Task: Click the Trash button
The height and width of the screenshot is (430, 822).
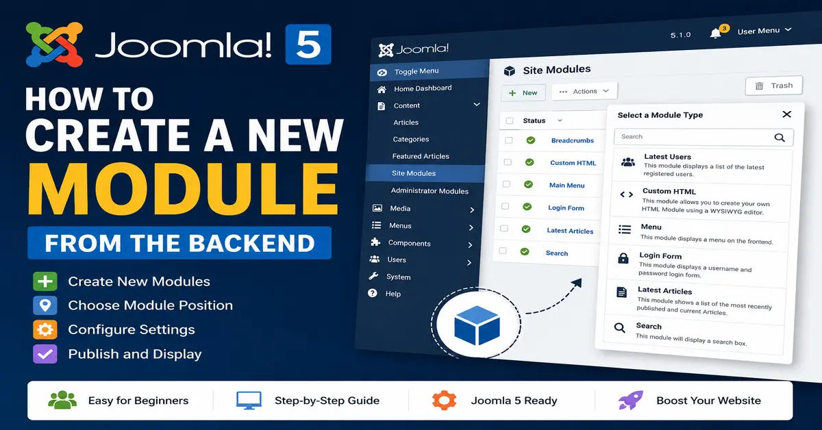Action: point(773,86)
